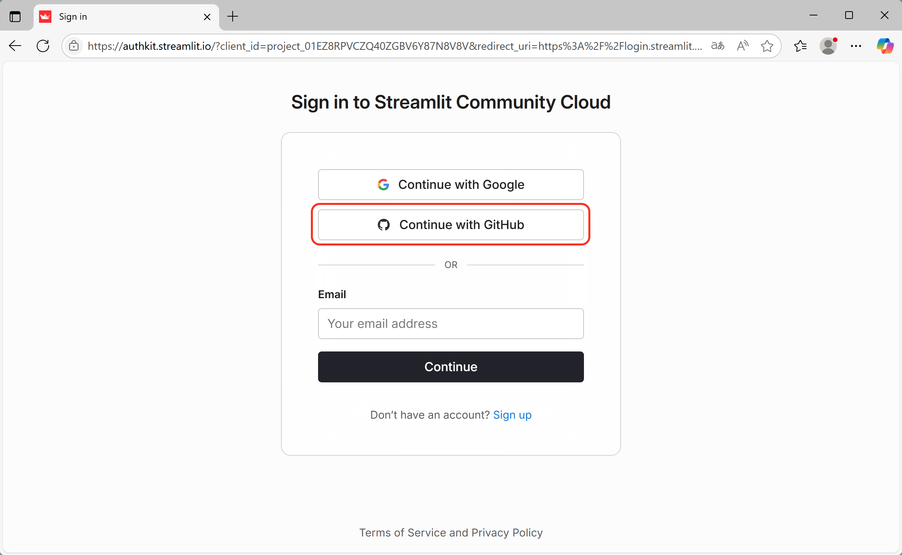
Task: Click the dark Continue button
Action: tap(451, 367)
